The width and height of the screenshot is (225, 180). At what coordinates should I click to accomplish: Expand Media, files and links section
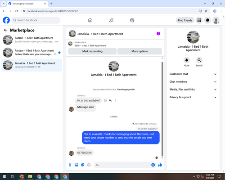pyautogui.click(x=193, y=90)
